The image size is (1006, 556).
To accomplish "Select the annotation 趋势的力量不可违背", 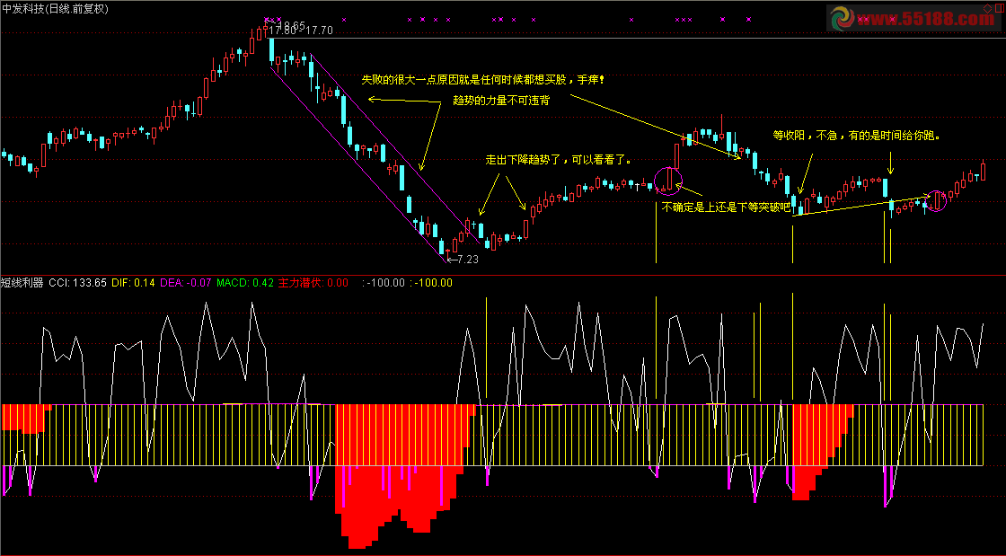I will coord(501,101).
